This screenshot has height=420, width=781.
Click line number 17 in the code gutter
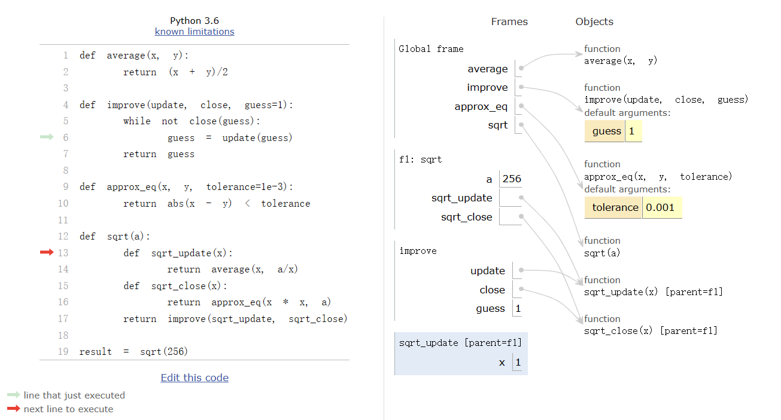[x=63, y=318]
